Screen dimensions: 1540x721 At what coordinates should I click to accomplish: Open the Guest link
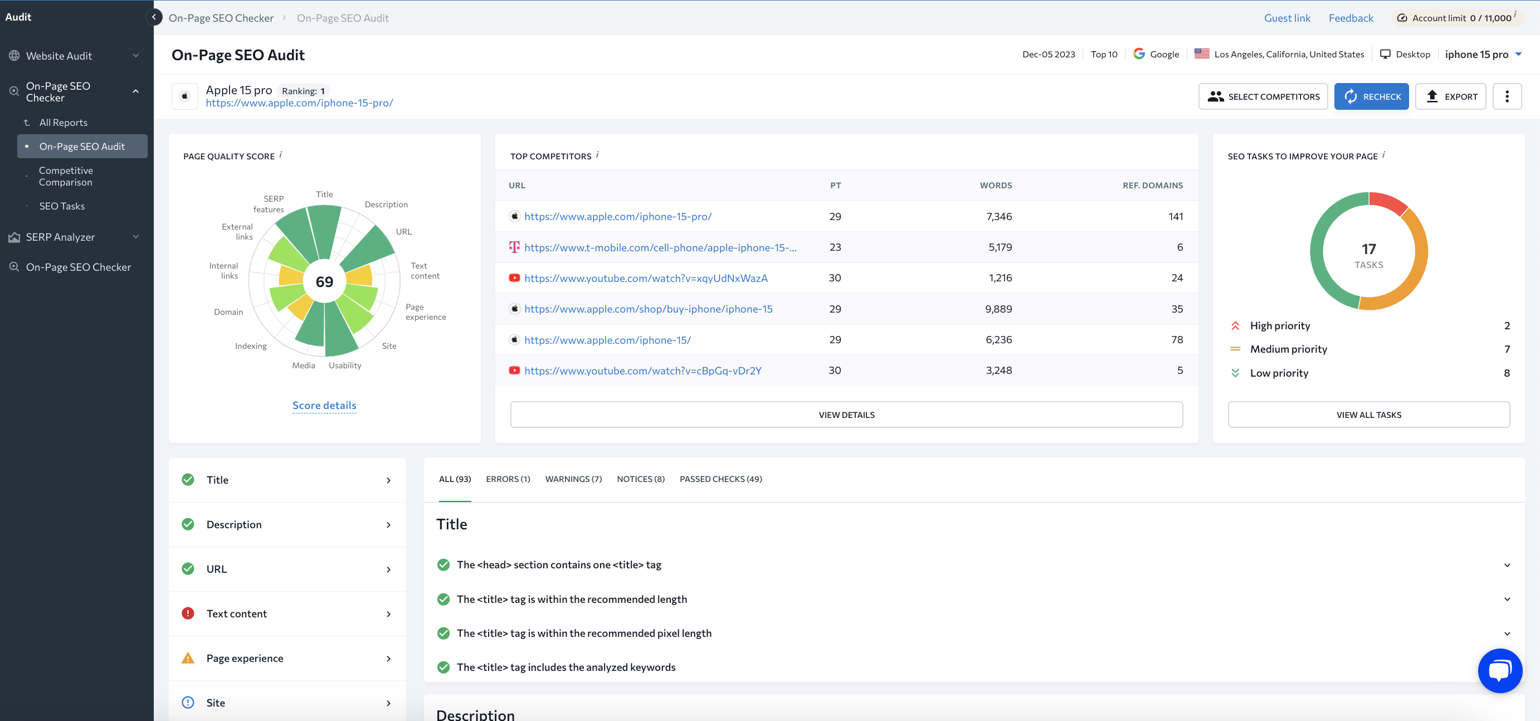[1286, 18]
